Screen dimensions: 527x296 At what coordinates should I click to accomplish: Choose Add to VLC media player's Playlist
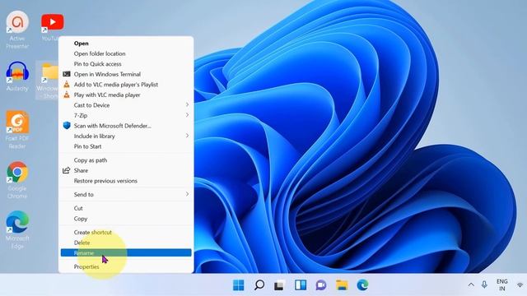pos(126,85)
